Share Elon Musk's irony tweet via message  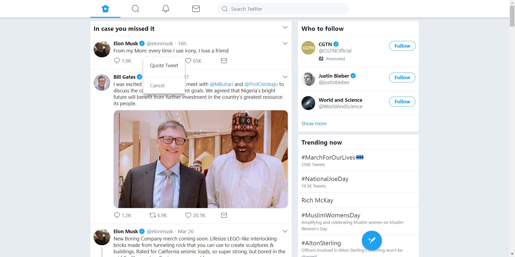[x=224, y=61]
